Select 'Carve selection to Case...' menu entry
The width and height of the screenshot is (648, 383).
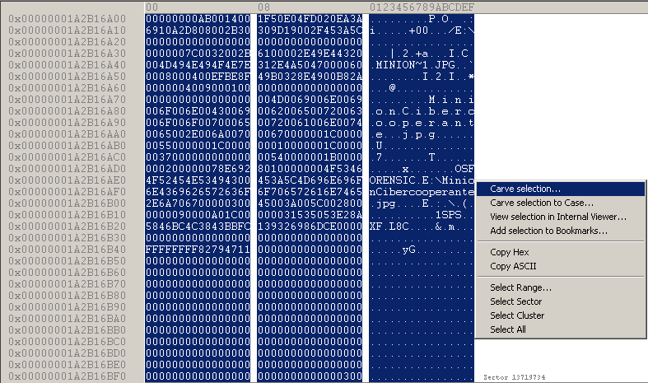point(542,203)
